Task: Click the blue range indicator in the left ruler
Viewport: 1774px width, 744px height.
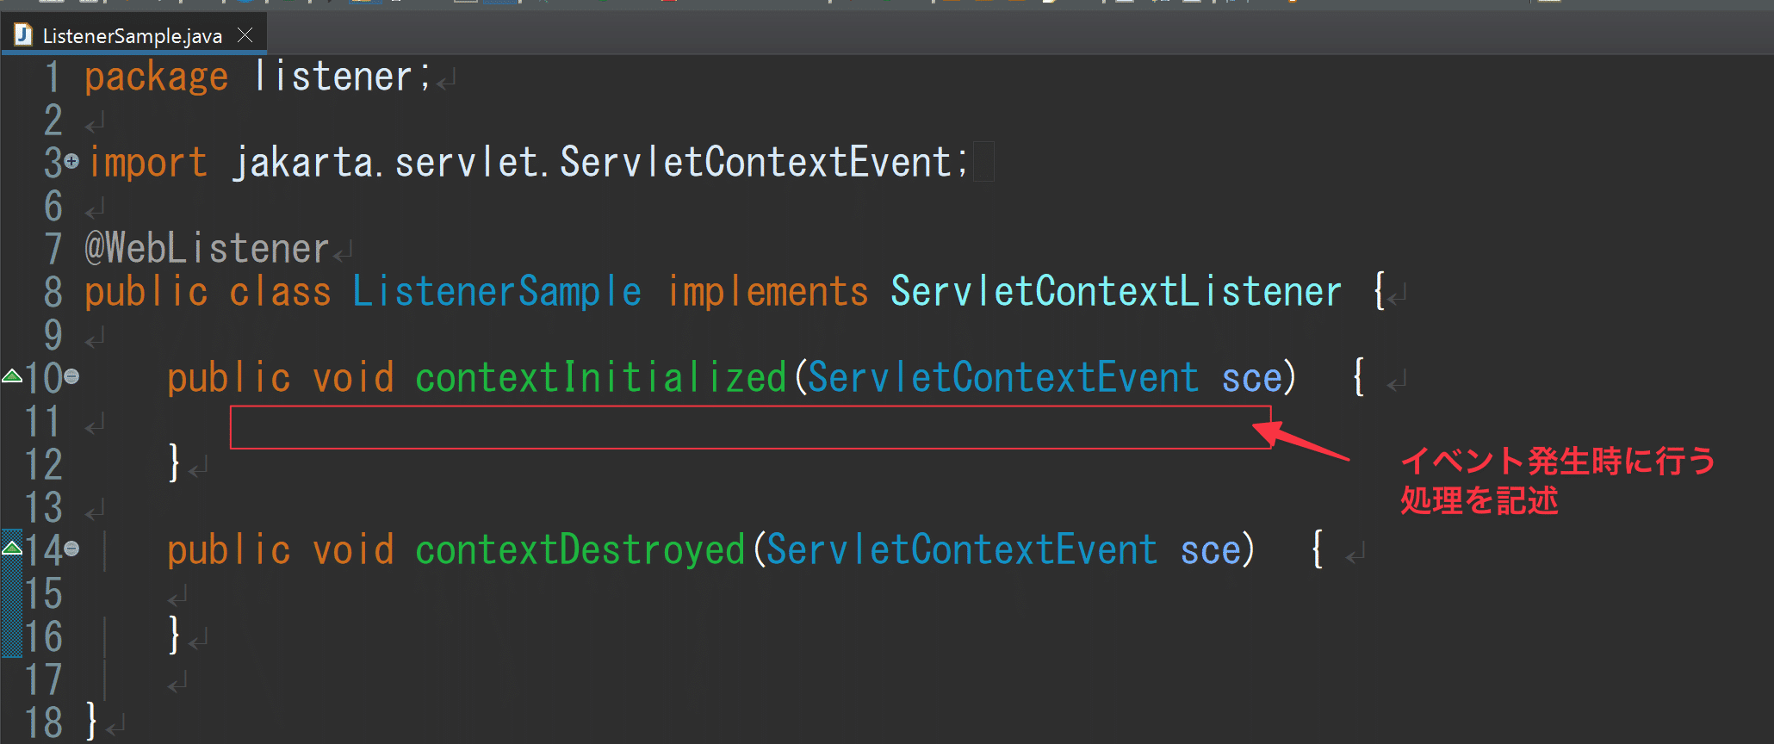Action: tap(12, 603)
